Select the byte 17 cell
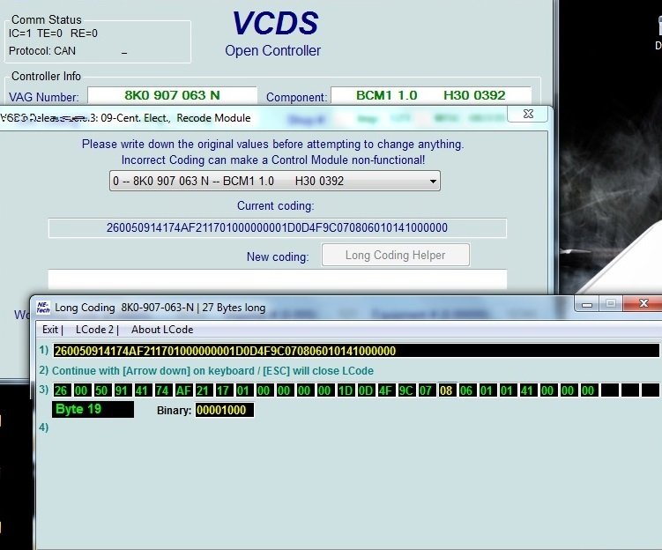This screenshot has height=550, width=662. (x=223, y=390)
